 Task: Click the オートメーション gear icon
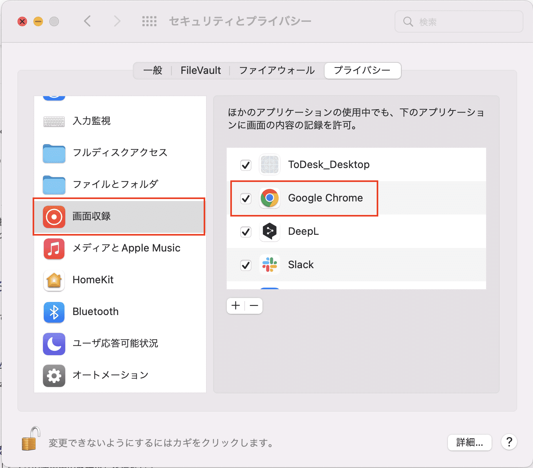coord(54,375)
